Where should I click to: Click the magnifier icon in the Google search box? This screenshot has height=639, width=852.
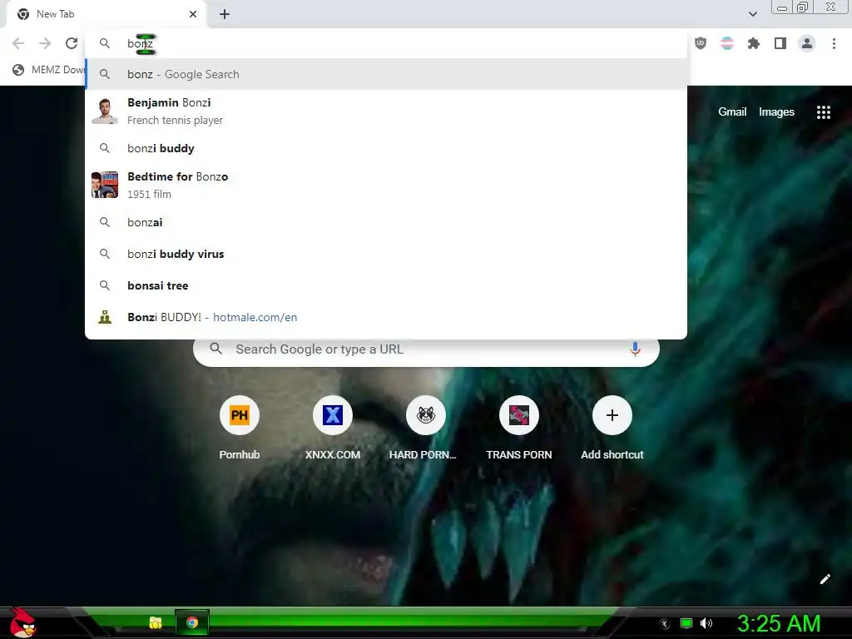(215, 349)
